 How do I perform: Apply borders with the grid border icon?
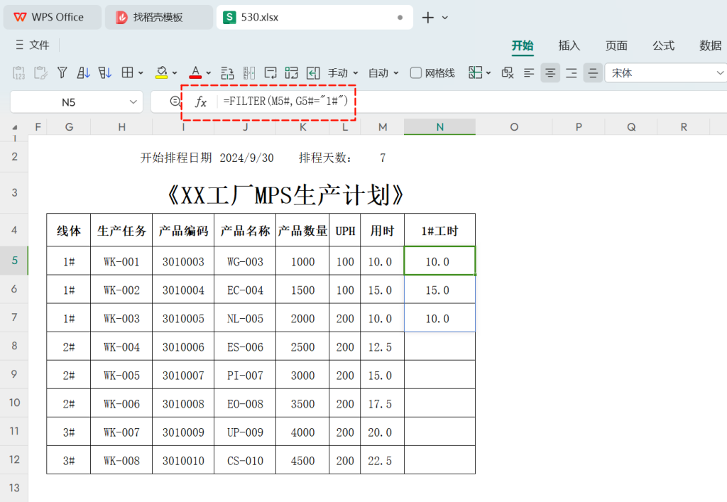128,72
